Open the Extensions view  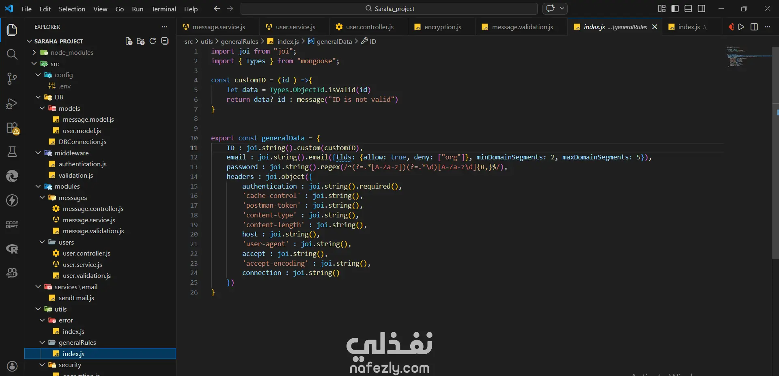click(x=12, y=128)
